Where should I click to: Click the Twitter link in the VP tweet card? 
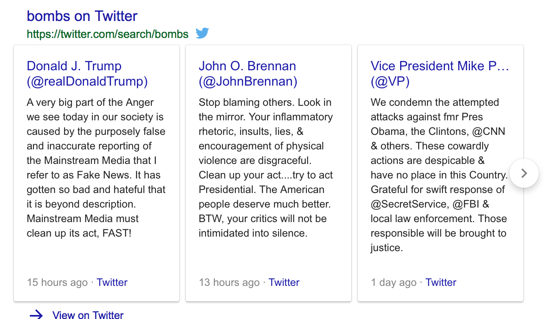pos(441,282)
